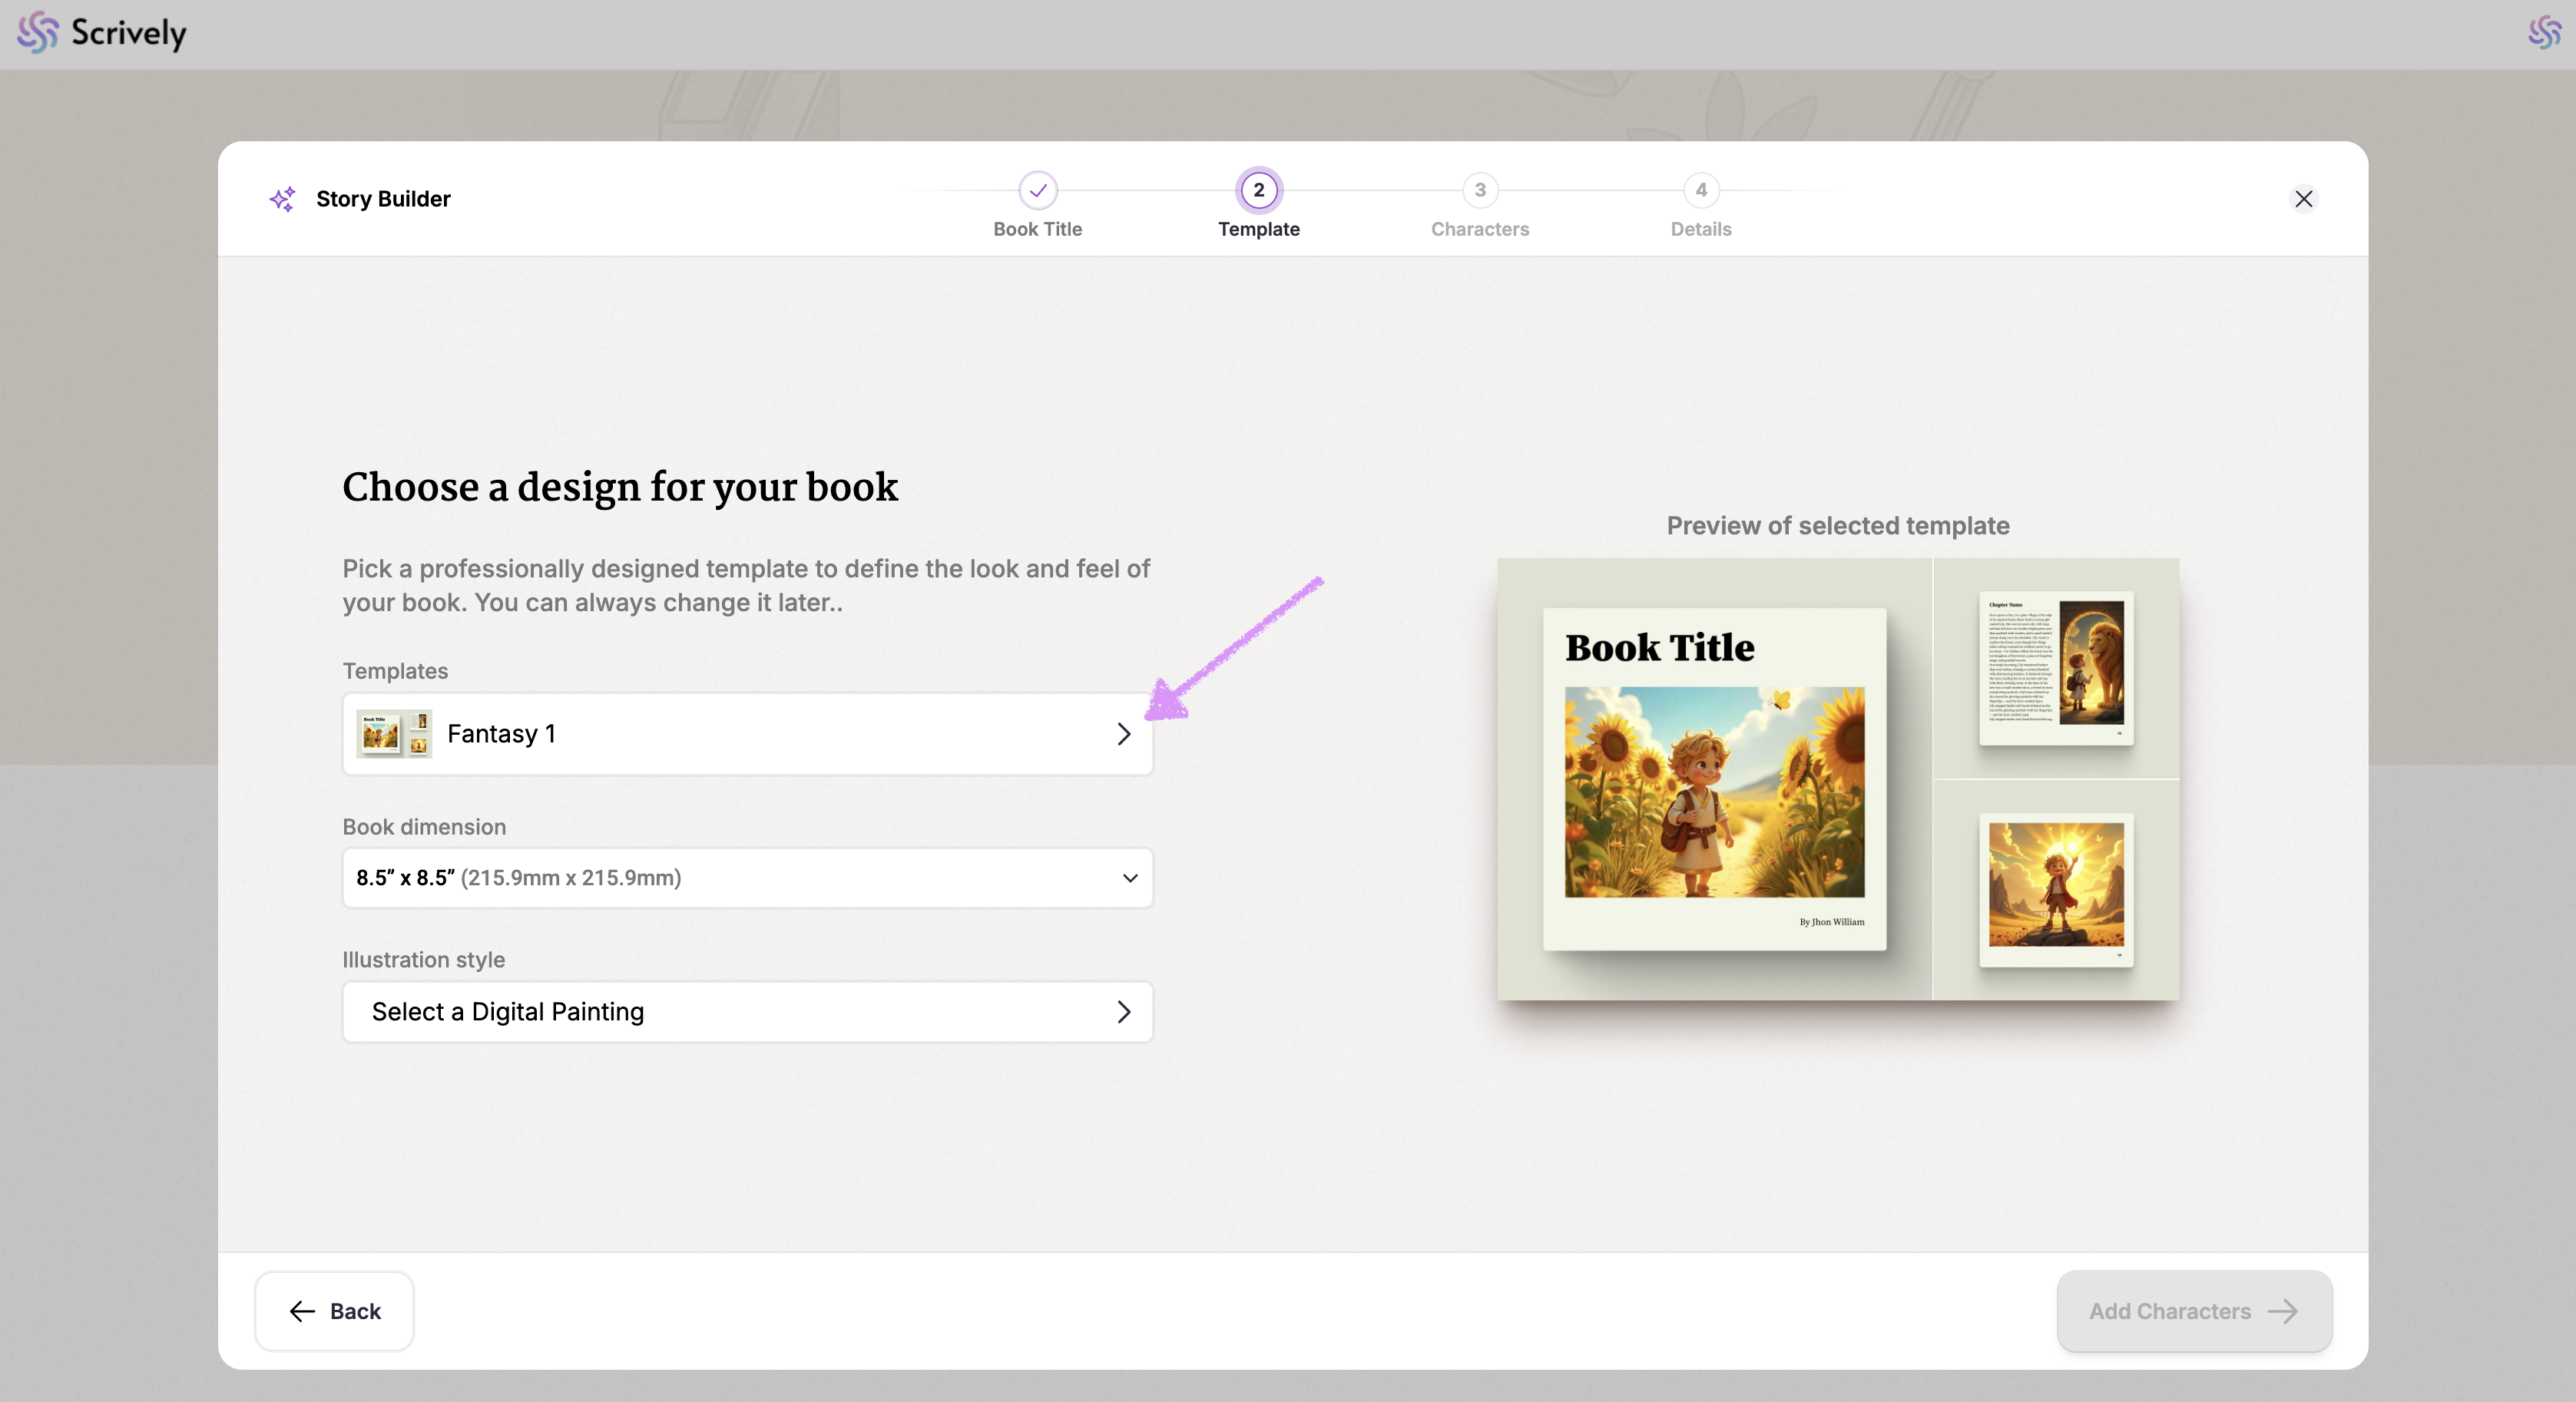Click the completed Book Title checkmark step

pos(1037,190)
